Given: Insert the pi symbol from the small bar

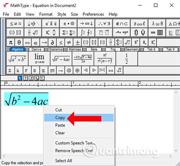Looking at the screenshot, I should pyautogui.click(x=11, y=42).
